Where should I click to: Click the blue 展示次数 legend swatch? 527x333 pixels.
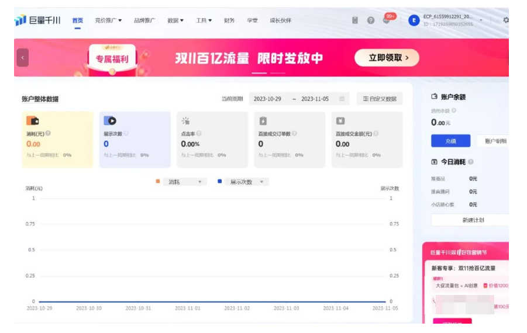(219, 181)
